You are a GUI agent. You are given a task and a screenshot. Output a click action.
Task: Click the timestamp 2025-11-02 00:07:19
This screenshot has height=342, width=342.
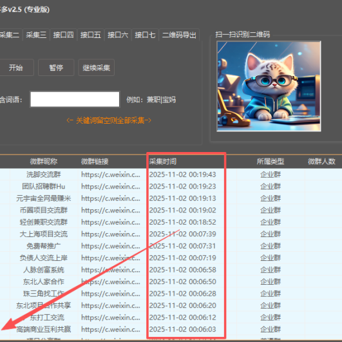[182, 258]
